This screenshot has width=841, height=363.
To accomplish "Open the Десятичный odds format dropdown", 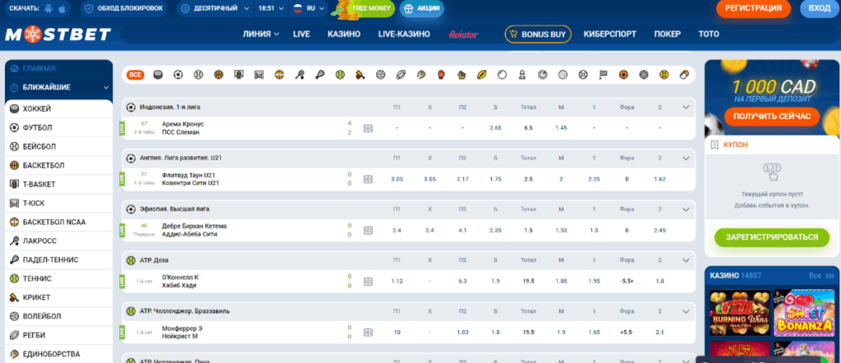I will 215,8.
